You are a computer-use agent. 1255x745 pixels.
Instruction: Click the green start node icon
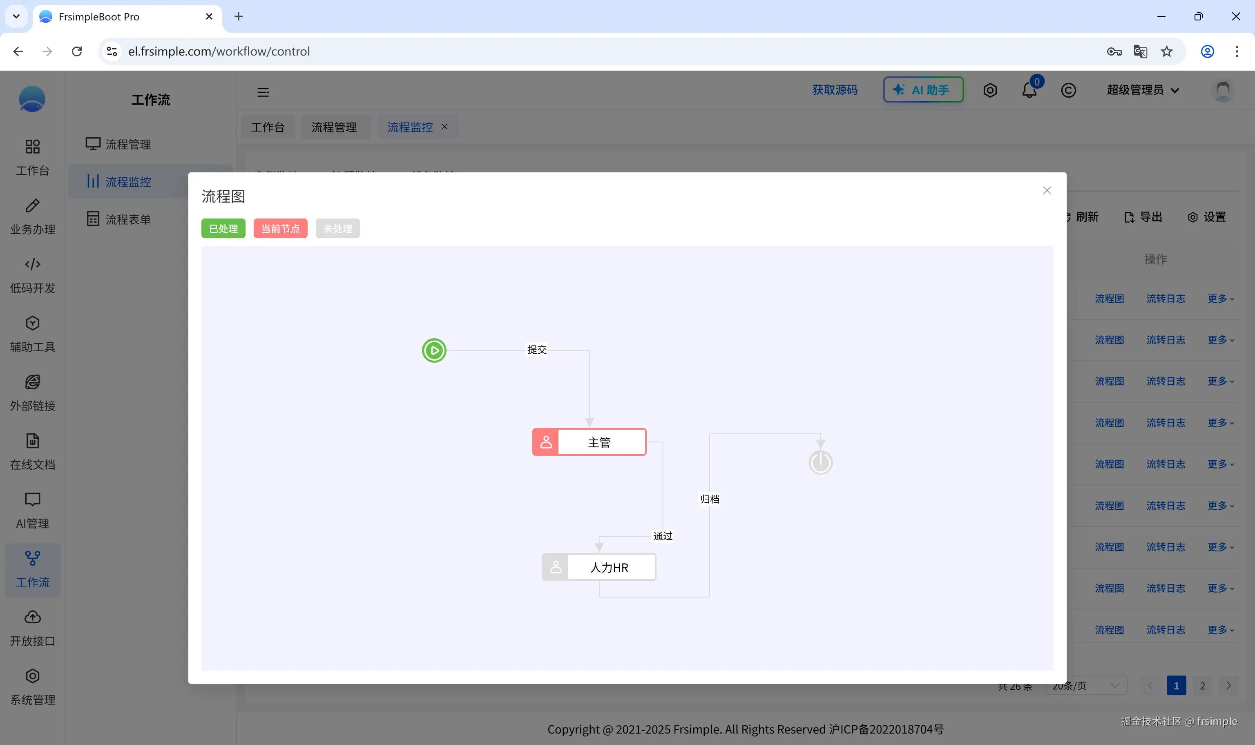[x=434, y=350]
